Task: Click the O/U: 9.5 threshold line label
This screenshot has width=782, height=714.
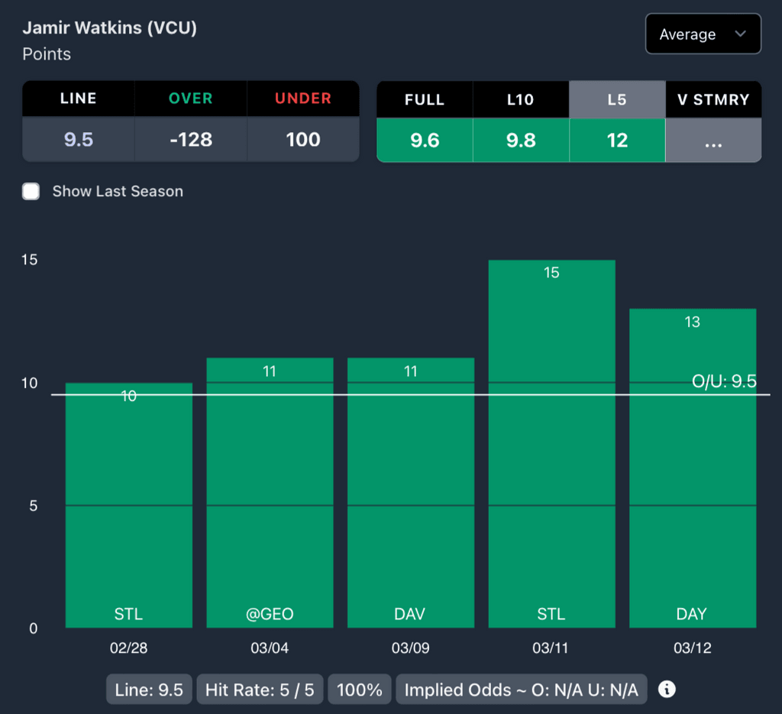Action: (x=723, y=382)
